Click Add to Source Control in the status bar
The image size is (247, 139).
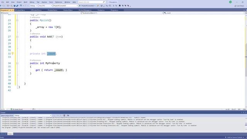(235, 137)
